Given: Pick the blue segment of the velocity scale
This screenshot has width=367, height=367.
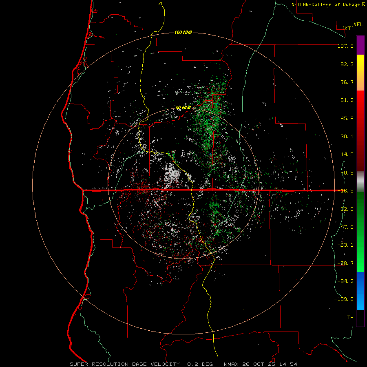Looking at the screenshot, I should pos(360,291).
